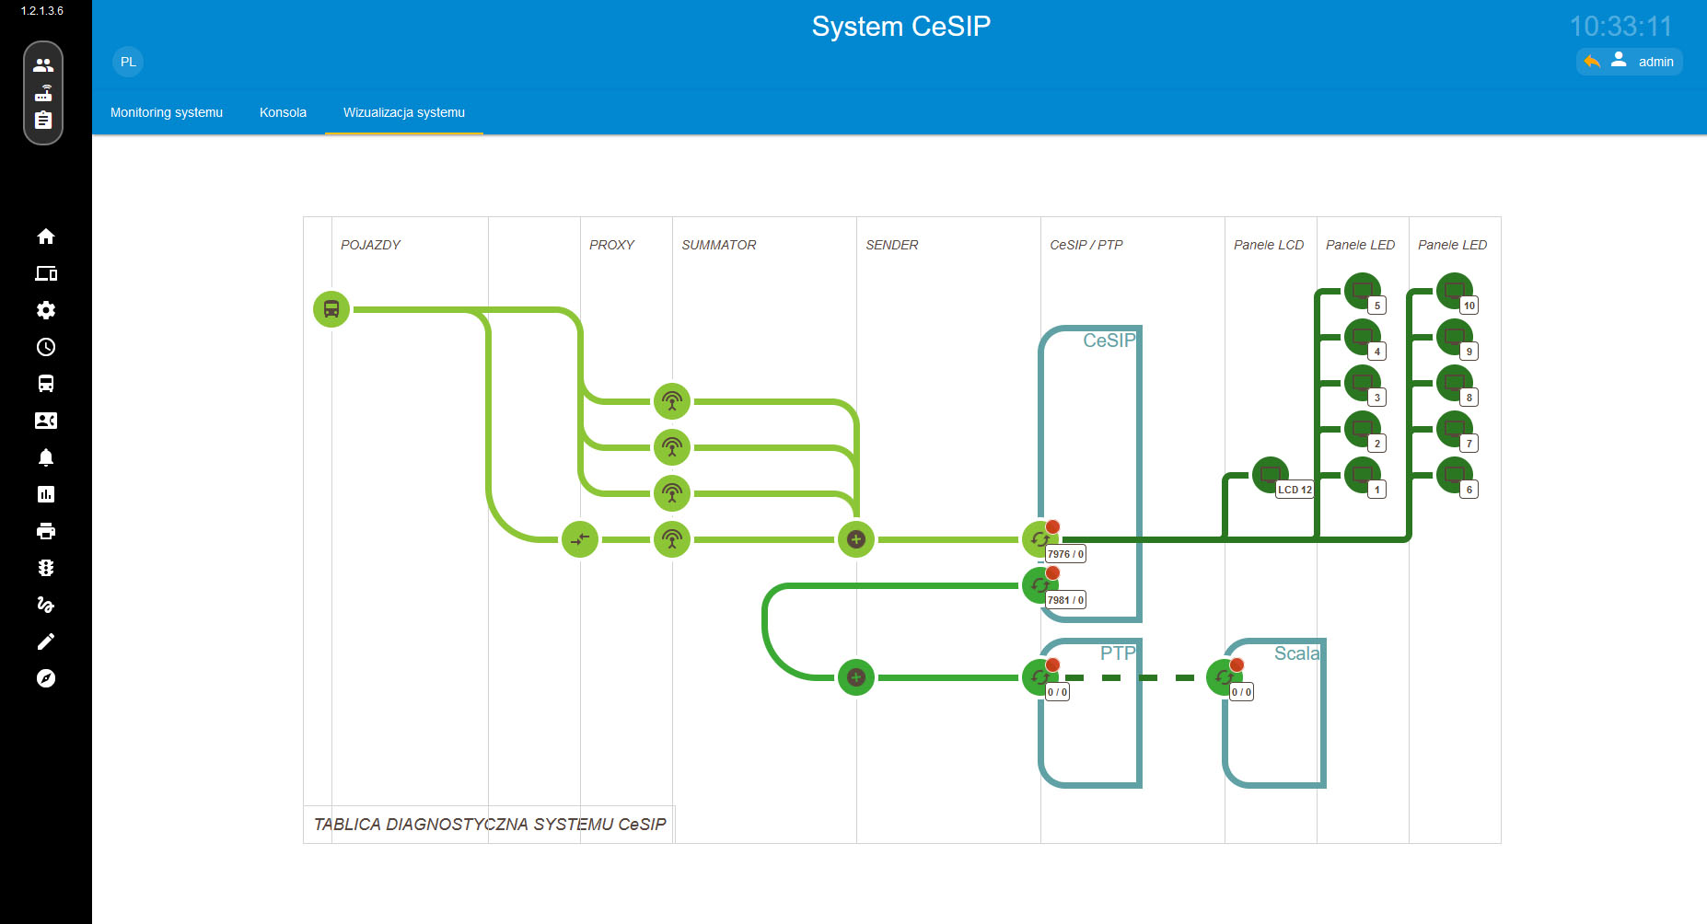This screenshot has height=924, width=1707.
Task: Click the pencil edit sidebar icon
Action: click(x=46, y=641)
